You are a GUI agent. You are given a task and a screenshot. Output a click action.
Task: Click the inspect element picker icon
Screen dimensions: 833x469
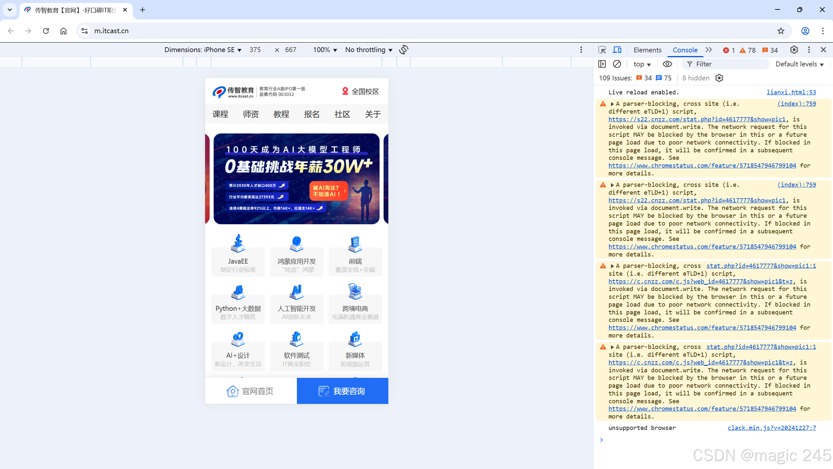point(602,50)
